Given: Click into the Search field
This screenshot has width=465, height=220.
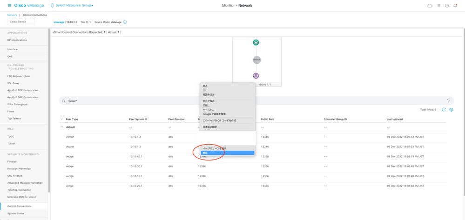Looking at the screenshot, I should (256, 101).
